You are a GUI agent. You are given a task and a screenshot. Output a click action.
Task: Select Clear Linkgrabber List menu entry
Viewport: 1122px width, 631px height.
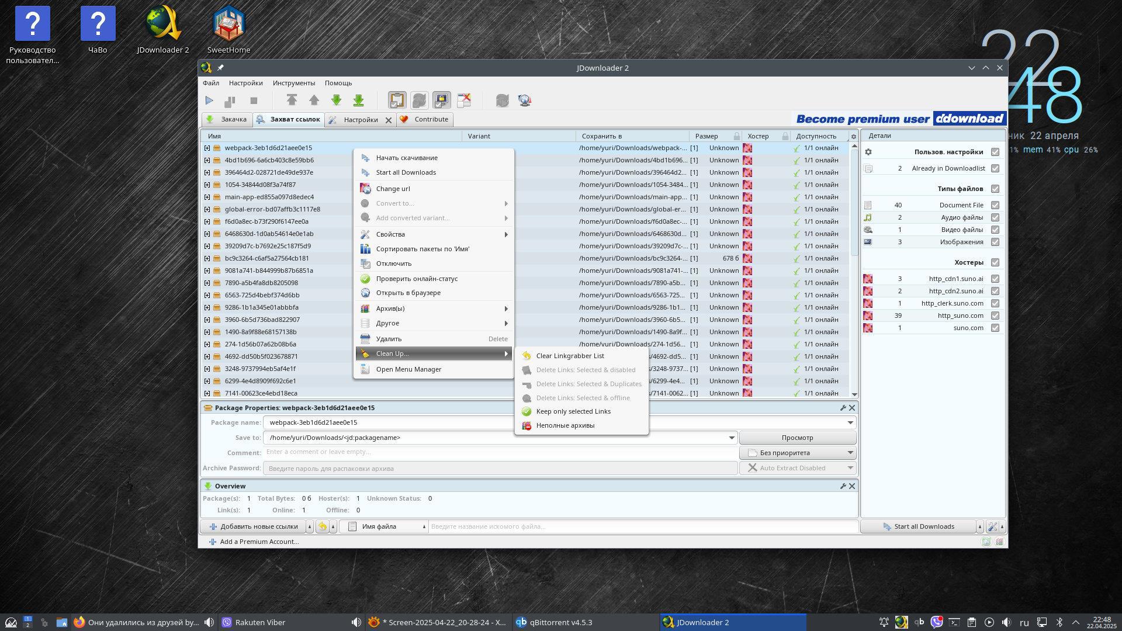click(x=570, y=356)
